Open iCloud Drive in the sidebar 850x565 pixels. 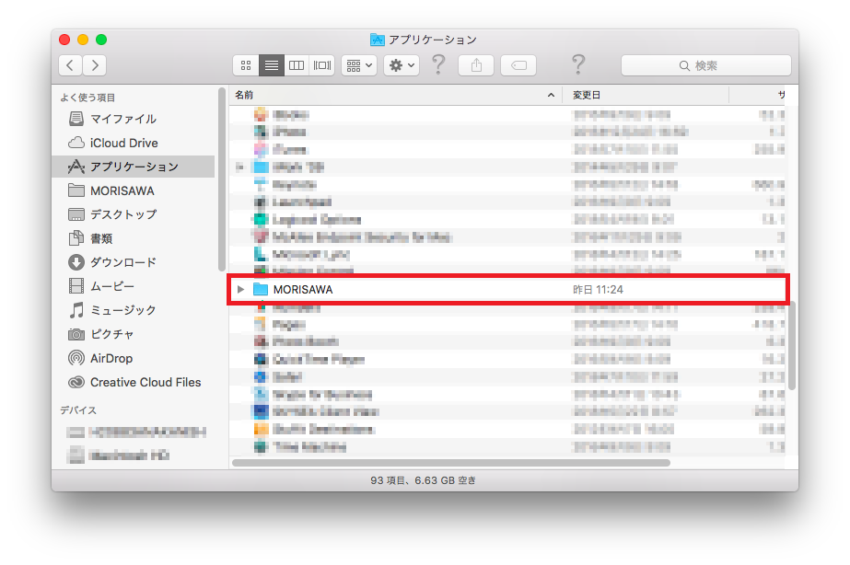(x=134, y=143)
